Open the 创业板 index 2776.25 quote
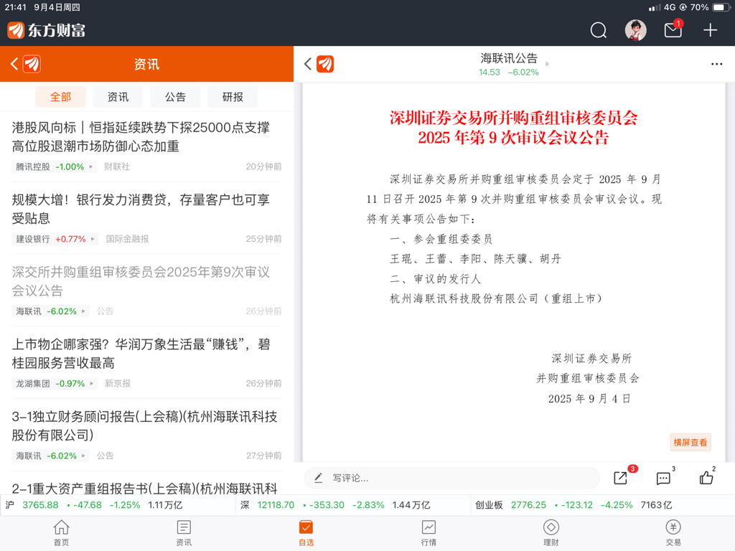Viewport: 735px width, 551px height. tap(602, 505)
